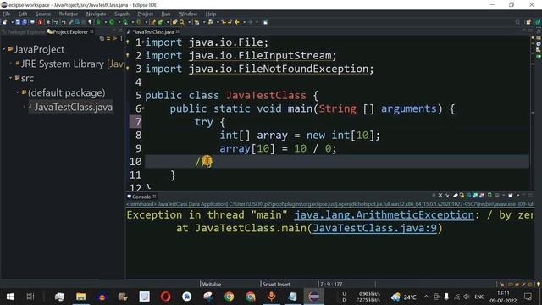Click the Smart Insert status bar field

point(276,285)
